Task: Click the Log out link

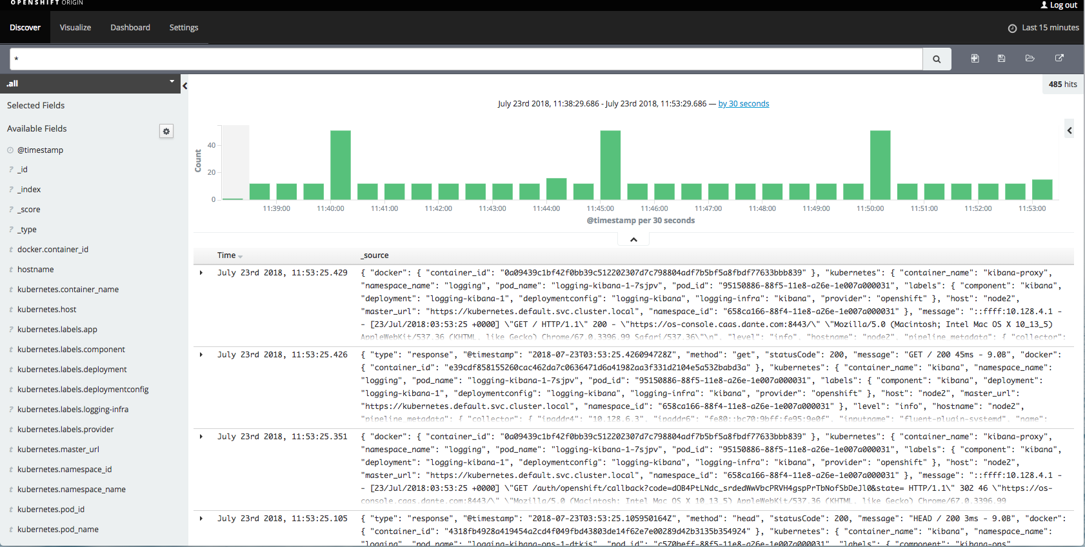Action: tap(1064, 5)
